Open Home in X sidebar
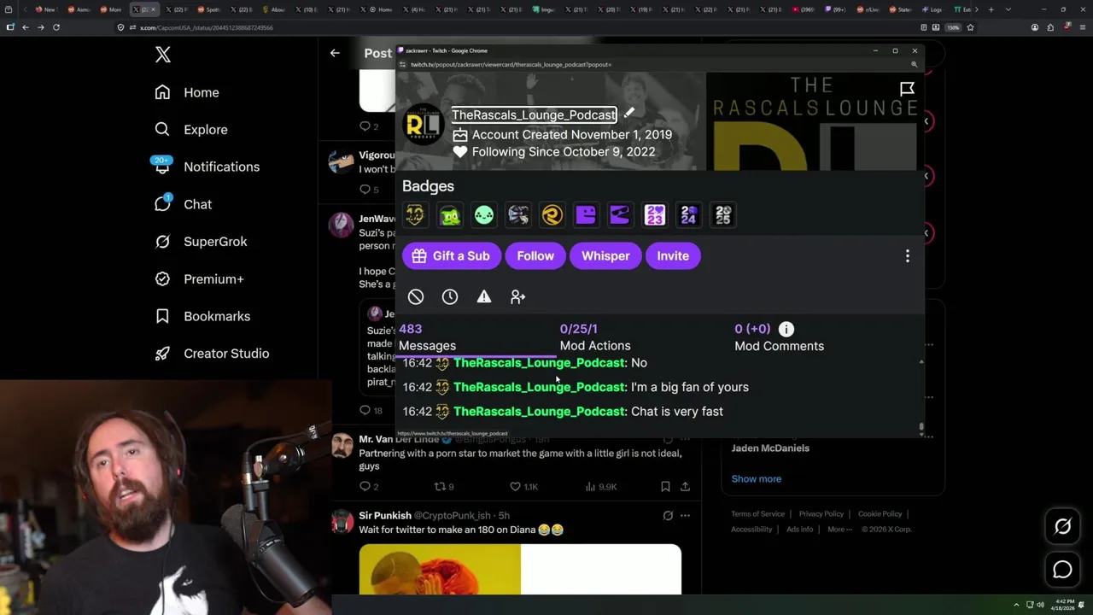This screenshot has width=1093, height=615. click(x=187, y=92)
